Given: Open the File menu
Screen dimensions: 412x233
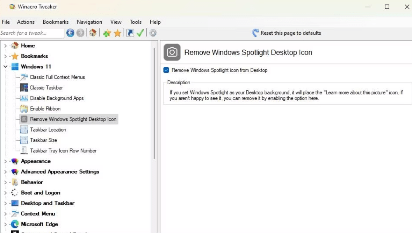Looking at the screenshot, I should [6, 22].
